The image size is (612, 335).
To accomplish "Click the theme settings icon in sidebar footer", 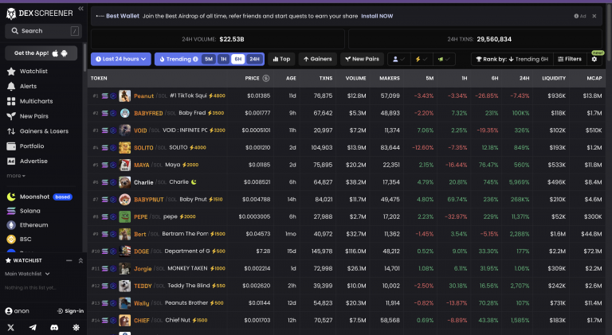I will (x=76, y=327).
